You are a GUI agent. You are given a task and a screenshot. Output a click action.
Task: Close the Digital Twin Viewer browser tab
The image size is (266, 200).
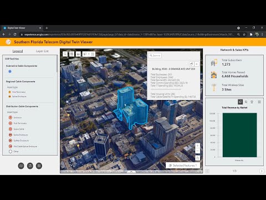click(x=40, y=28)
